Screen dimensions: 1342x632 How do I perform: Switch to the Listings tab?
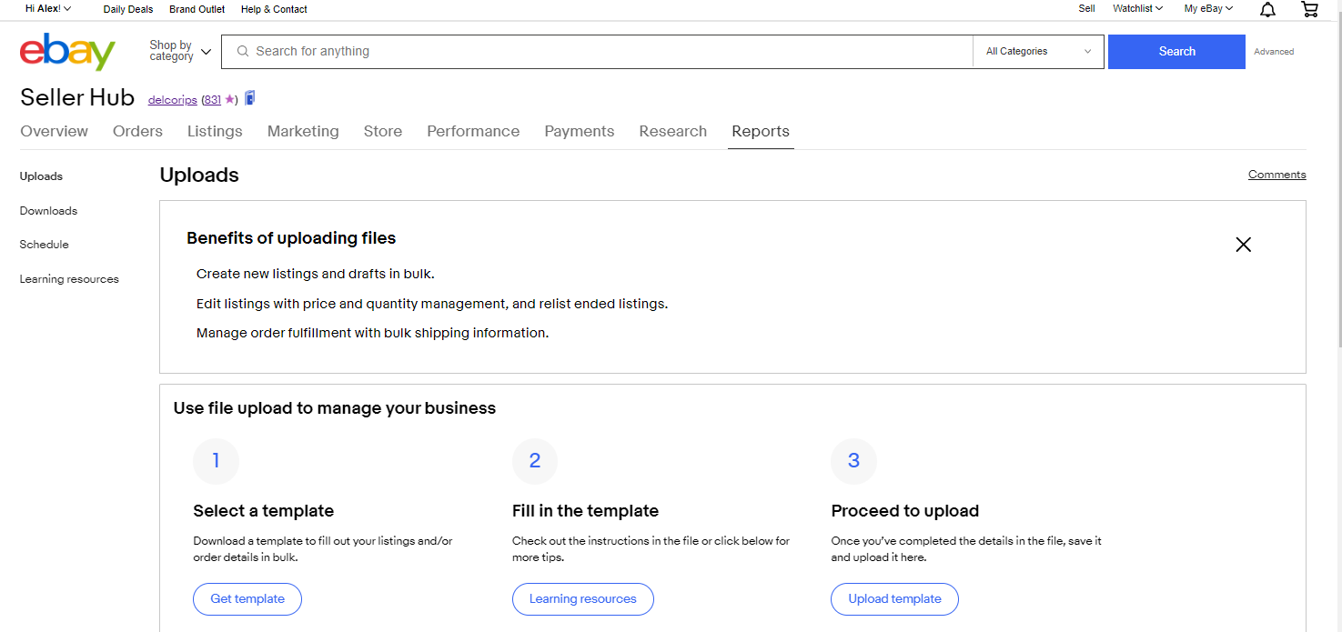[x=215, y=131]
